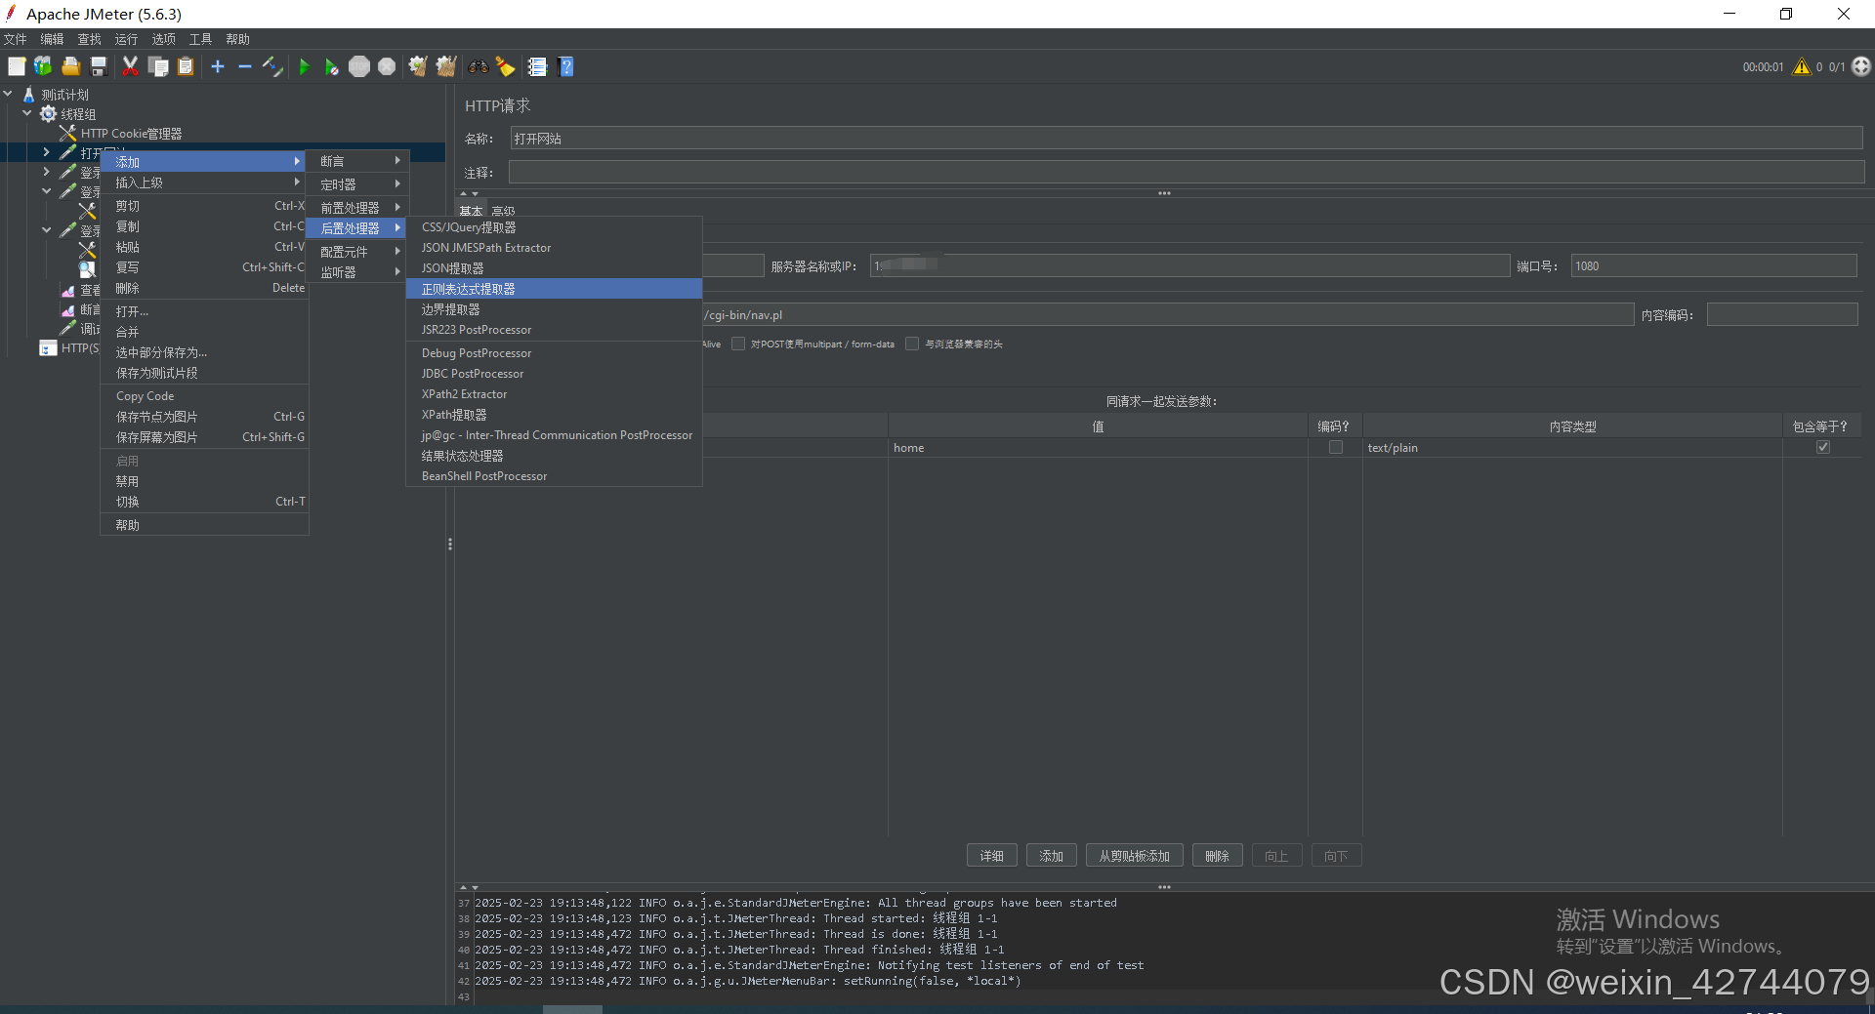The width and height of the screenshot is (1875, 1014).
Task: Reset search with the yellow broom icon
Action: [505, 66]
